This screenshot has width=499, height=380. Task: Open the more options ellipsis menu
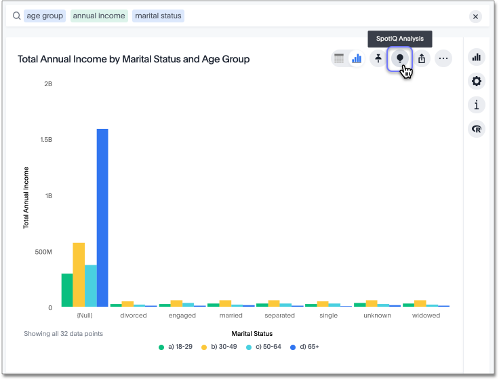point(443,59)
